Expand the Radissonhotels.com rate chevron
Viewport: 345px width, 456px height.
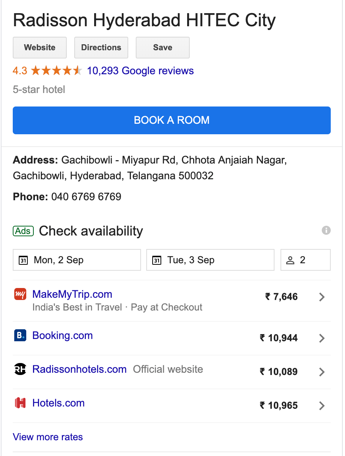[322, 372]
